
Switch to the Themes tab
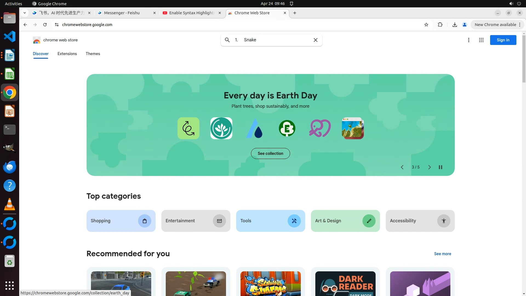click(x=93, y=54)
